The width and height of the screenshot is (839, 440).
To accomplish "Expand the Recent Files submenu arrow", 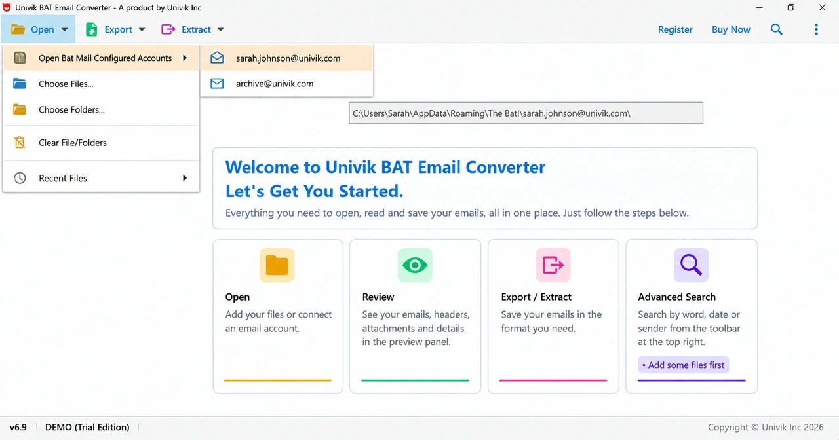I will tap(185, 178).
